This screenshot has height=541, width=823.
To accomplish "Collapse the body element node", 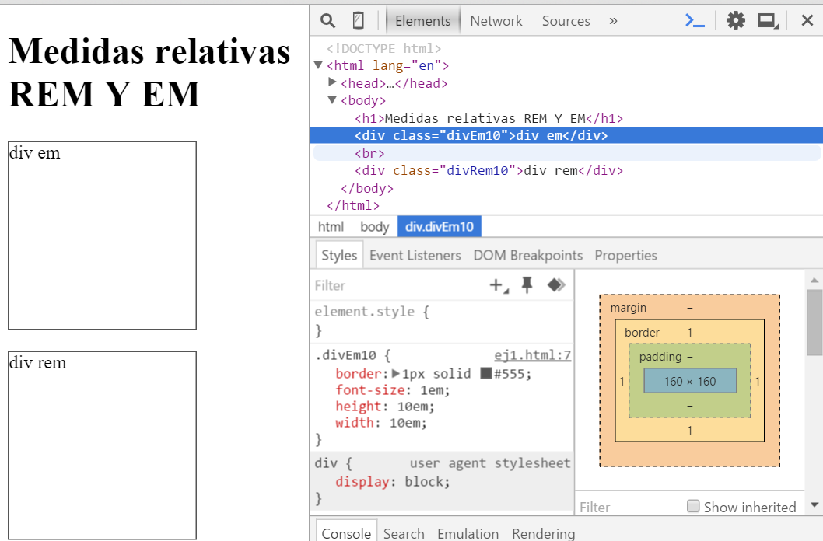I will 333,99.
